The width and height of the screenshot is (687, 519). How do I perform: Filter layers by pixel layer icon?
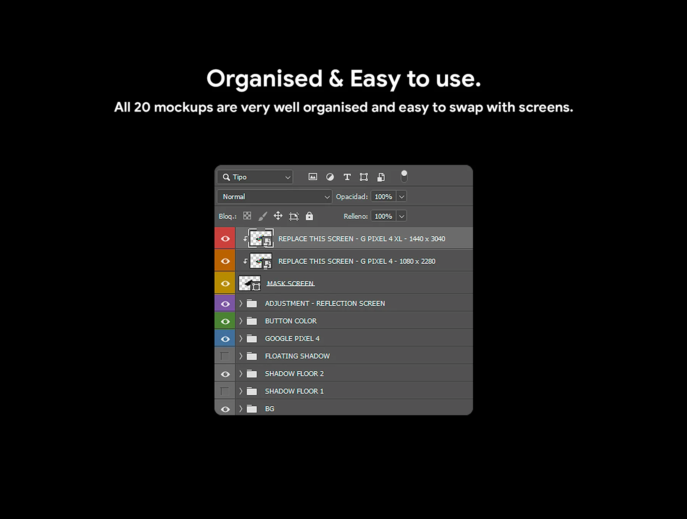tap(313, 177)
